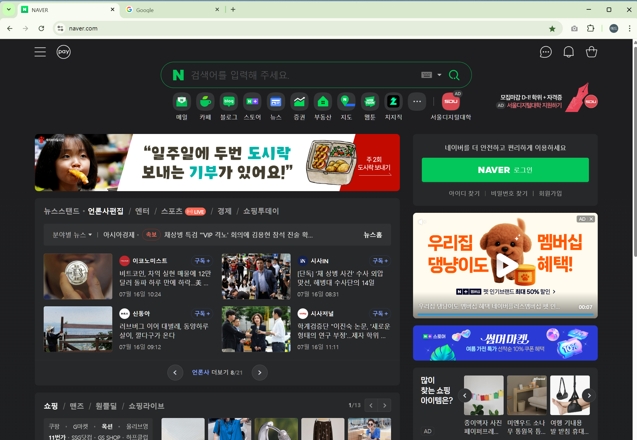Open the shopping cart icon
637x440 pixels.
[x=591, y=52]
